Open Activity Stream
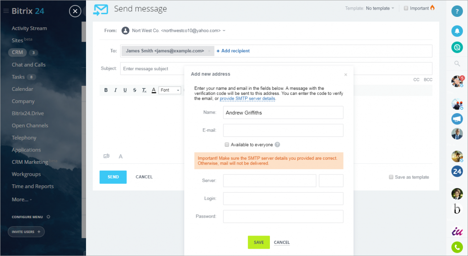 [29, 28]
